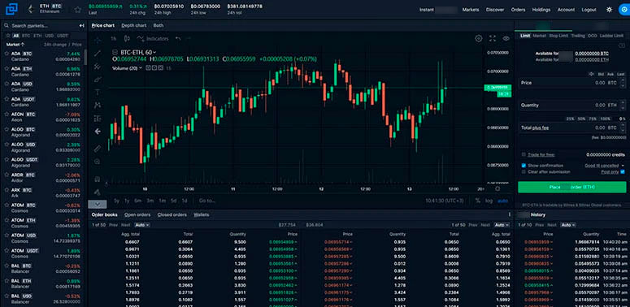
Task: Remove the Volume indicator with X icon
Action: [161, 68]
